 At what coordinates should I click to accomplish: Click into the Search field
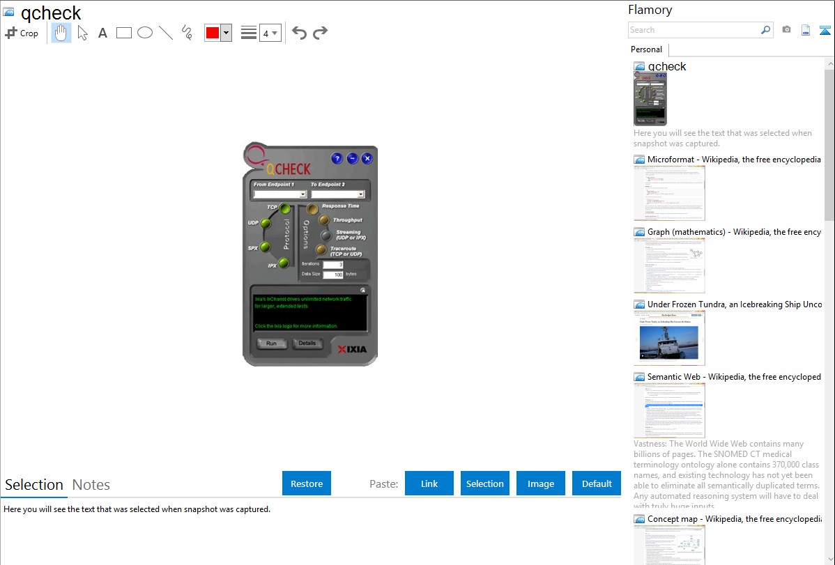click(x=694, y=30)
